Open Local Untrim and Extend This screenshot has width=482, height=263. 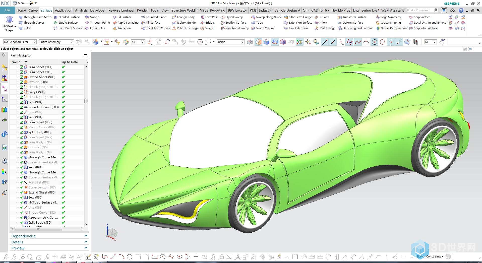[x=428, y=23]
